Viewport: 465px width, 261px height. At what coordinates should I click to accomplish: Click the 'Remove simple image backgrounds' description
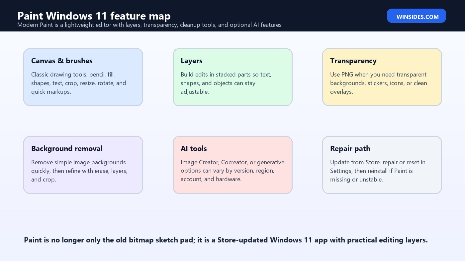pyautogui.click(x=79, y=171)
